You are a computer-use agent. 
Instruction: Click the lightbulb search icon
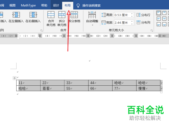point(78,5)
